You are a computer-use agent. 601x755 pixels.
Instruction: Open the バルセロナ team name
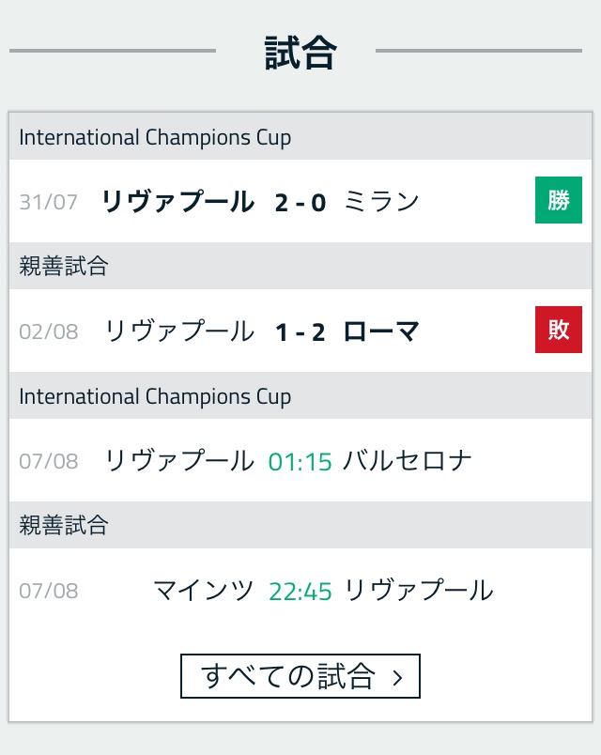(x=408, y=461)
